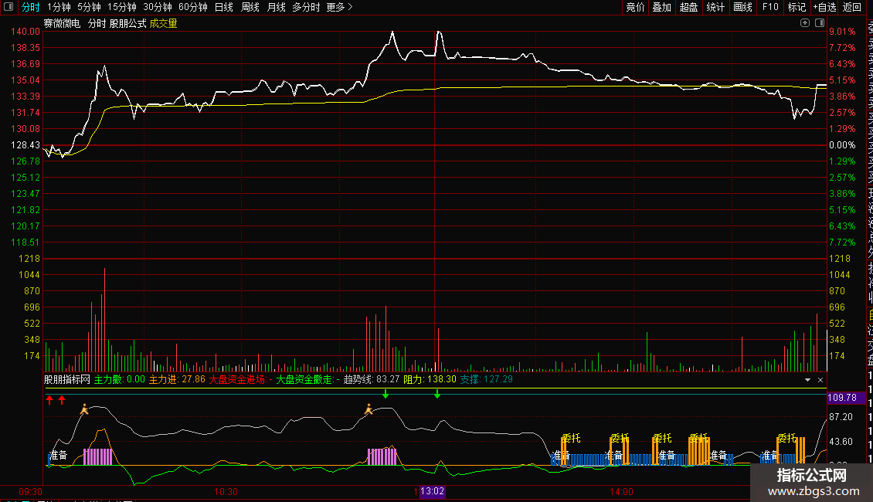
Task: Click the green down-arrow at 13:02
Action: click(437, 395)
